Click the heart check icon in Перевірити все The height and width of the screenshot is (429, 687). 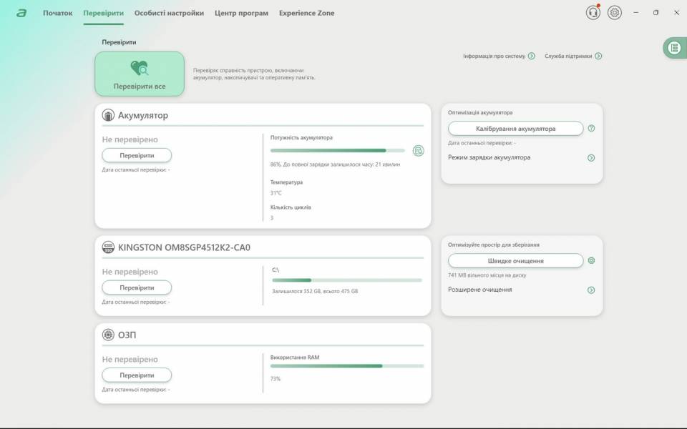(140, 69)
